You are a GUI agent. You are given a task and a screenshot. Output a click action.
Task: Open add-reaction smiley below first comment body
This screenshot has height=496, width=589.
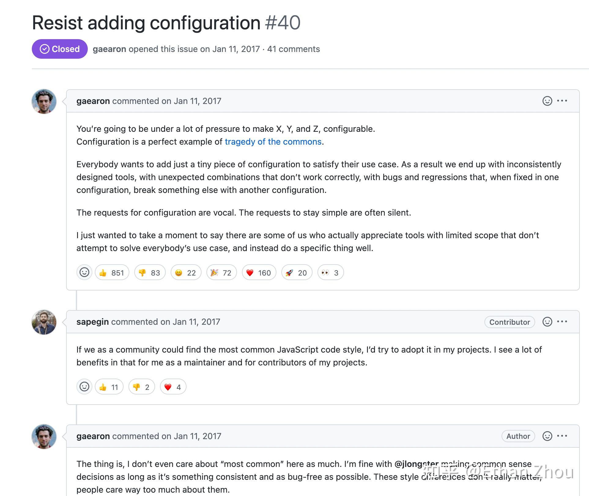(84, 272)
